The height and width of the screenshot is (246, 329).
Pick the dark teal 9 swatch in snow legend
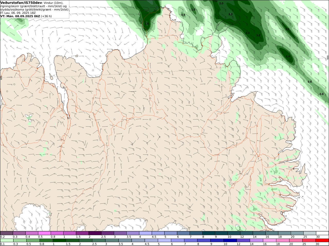(x=221, y=233)
